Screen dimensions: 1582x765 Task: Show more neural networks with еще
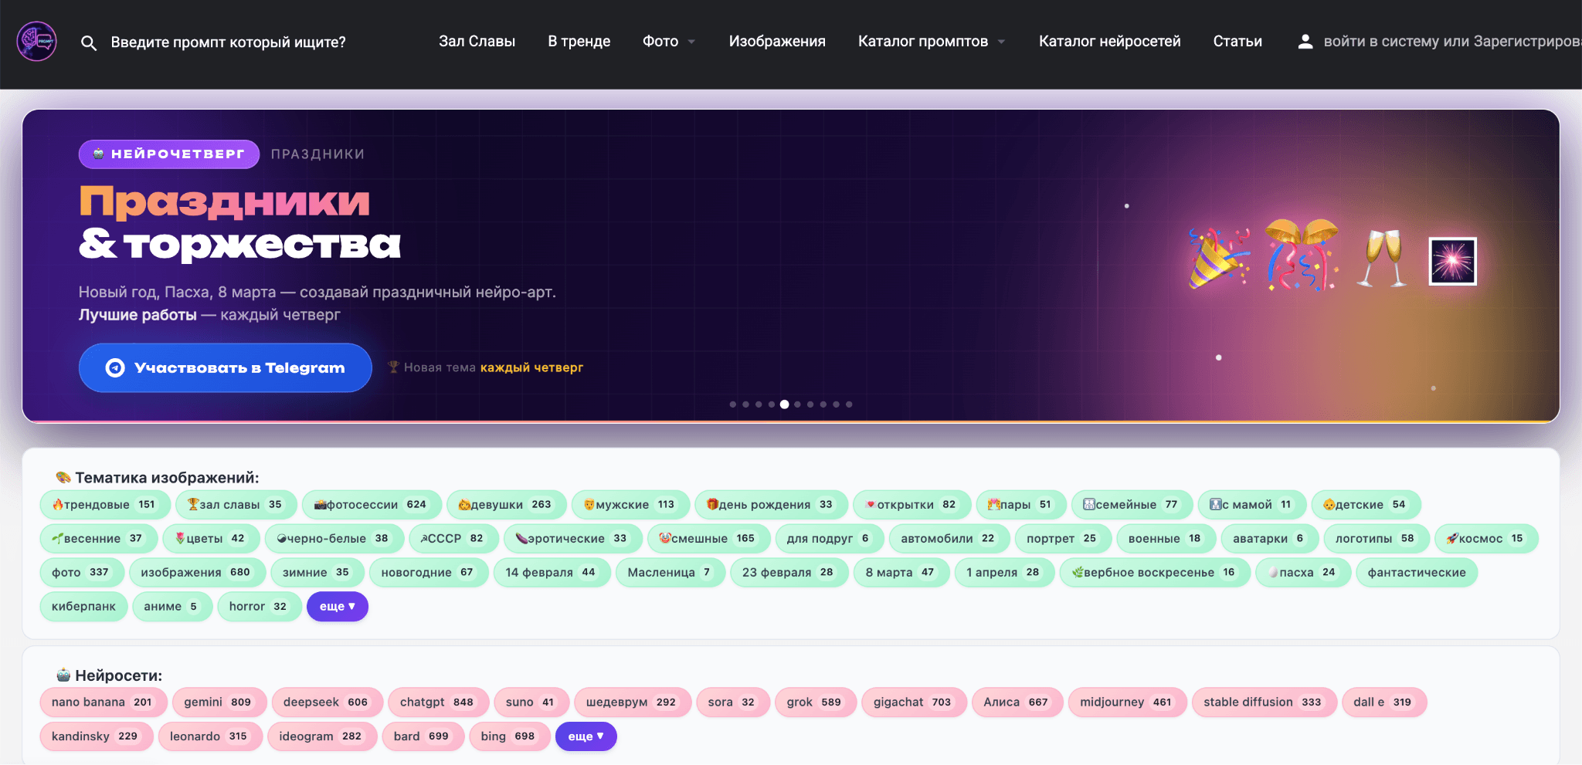[586, 736]
